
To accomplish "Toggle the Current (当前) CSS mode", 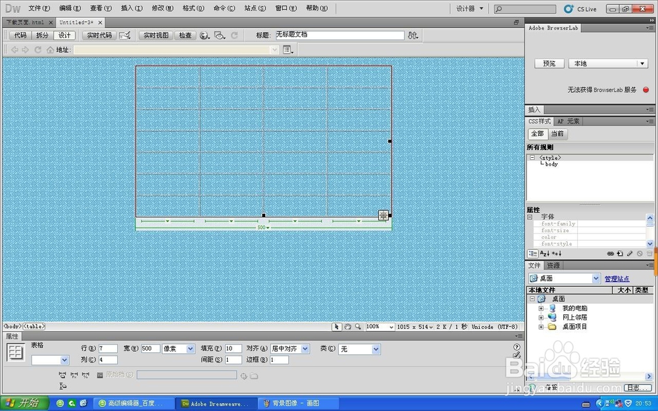I will tap(557, 133).
